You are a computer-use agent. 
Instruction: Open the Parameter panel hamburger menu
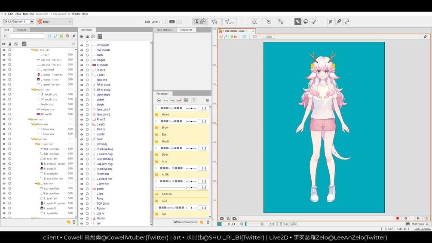tap(207, 100)
